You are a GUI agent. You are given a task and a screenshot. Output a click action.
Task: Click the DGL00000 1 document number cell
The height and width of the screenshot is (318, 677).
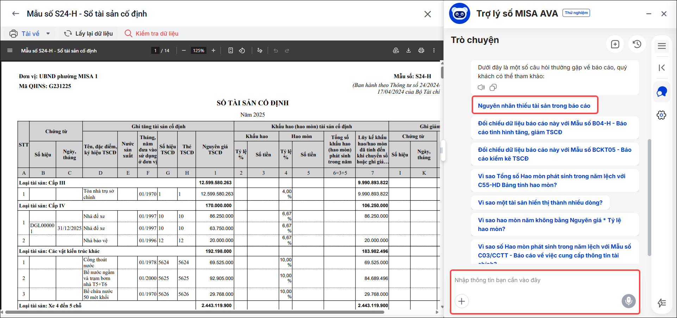point(43,228)
